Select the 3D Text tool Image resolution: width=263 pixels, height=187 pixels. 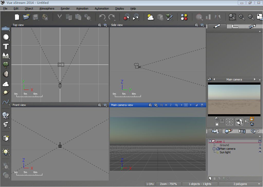click(6, 47)
